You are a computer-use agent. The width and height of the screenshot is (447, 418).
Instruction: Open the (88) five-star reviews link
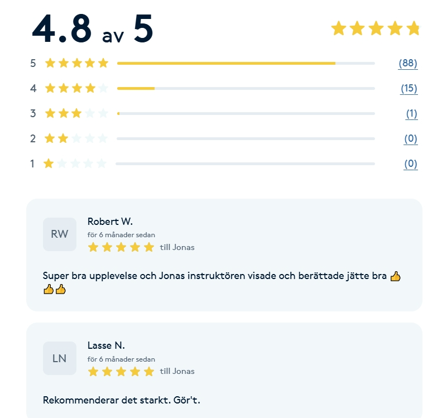(x=408, y=64)
